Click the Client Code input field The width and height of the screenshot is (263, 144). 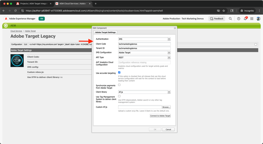(144, 44)
